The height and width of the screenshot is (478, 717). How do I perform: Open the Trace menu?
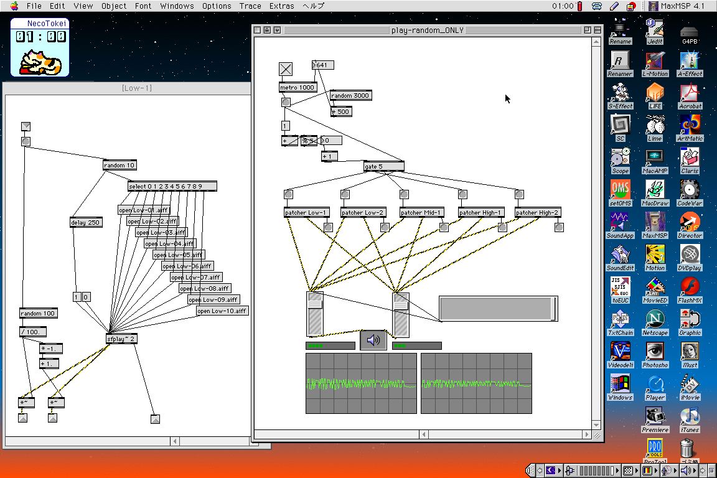[250, 6]
